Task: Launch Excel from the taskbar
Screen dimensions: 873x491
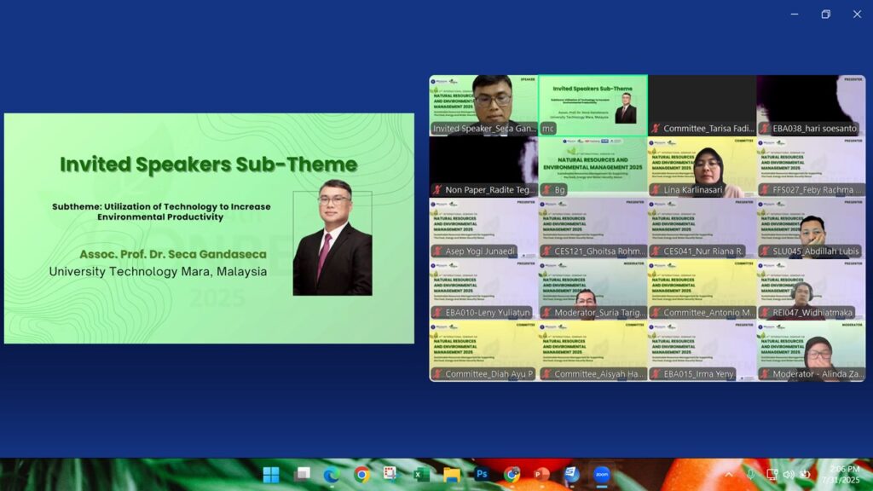Action: [421, 475]
